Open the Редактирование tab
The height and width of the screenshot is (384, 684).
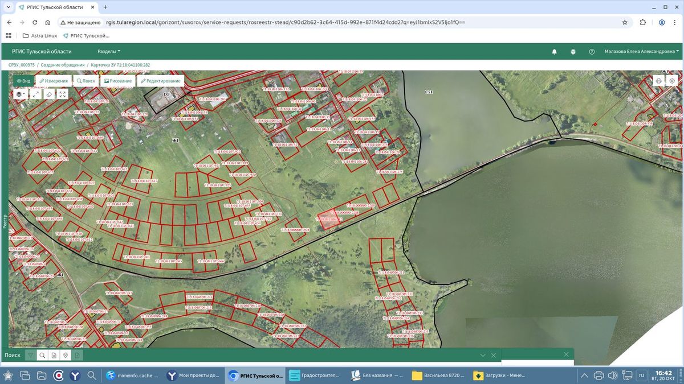160,81
